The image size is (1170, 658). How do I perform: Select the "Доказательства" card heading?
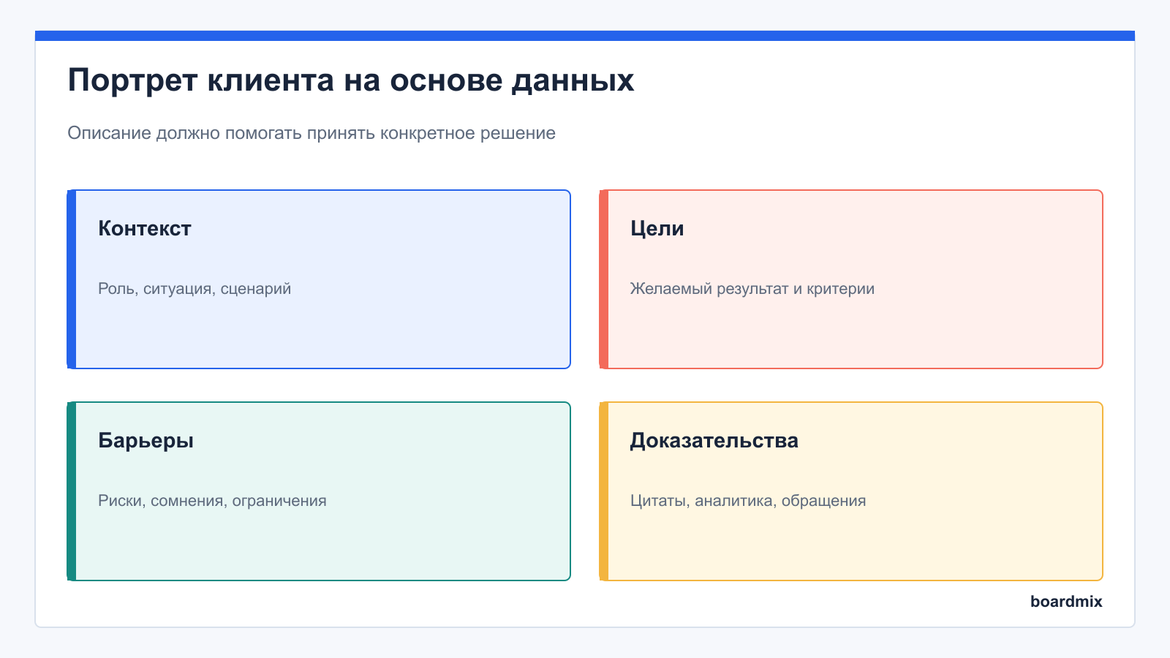pos(714,441)
